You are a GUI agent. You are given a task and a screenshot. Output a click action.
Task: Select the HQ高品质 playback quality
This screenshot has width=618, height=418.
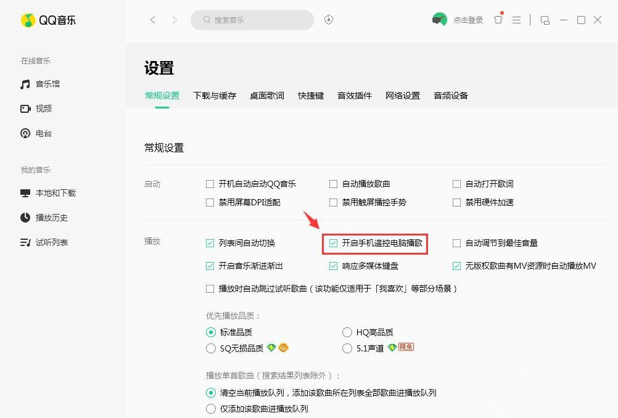[x=347, y=332]
